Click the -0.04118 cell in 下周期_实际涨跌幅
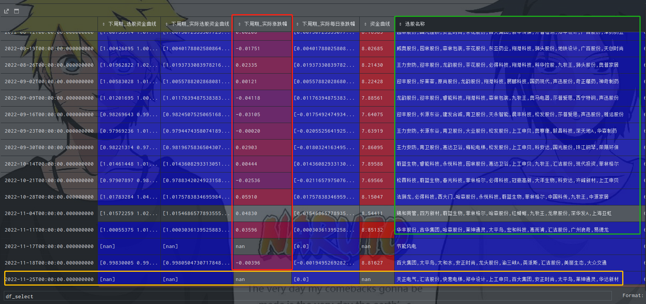 tap(248, 98)
